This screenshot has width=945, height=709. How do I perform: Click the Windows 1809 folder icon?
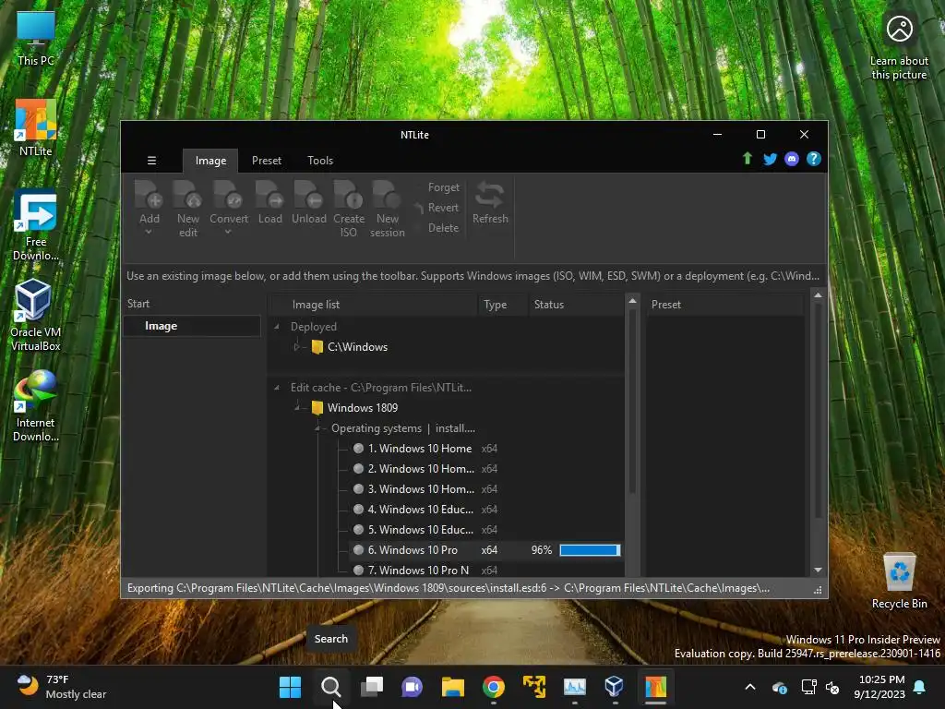coord(317,407)
